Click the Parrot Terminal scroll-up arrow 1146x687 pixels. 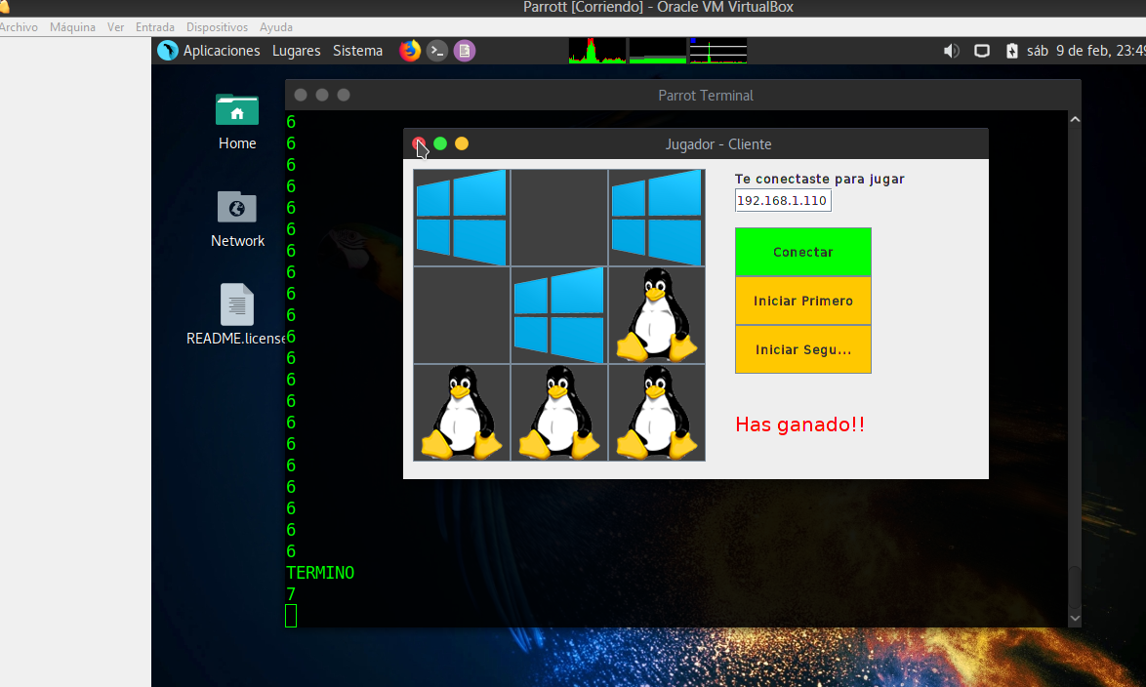click(1075, 119)
